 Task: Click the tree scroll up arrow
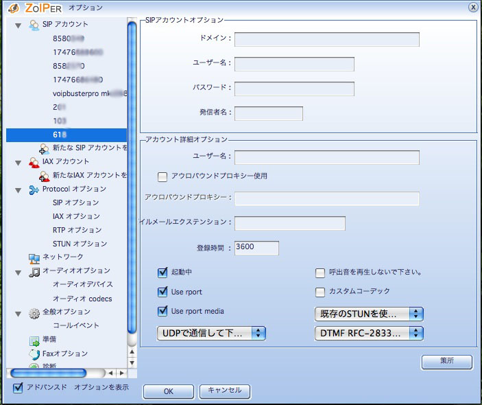(132, 351)
